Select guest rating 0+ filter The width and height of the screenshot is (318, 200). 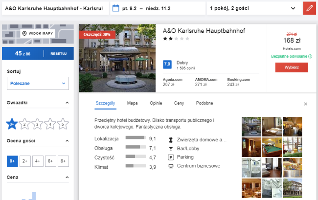coord(12,161)
